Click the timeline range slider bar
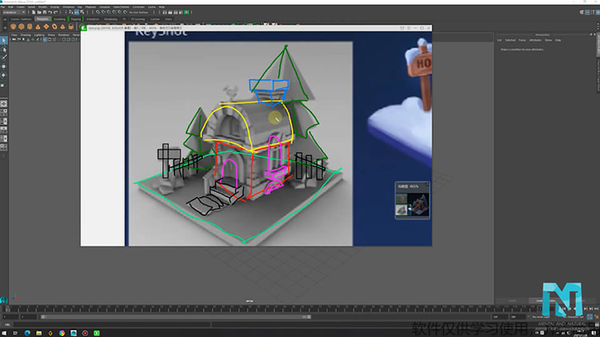This screenshot has height=337, width=600. click(175, 316)
